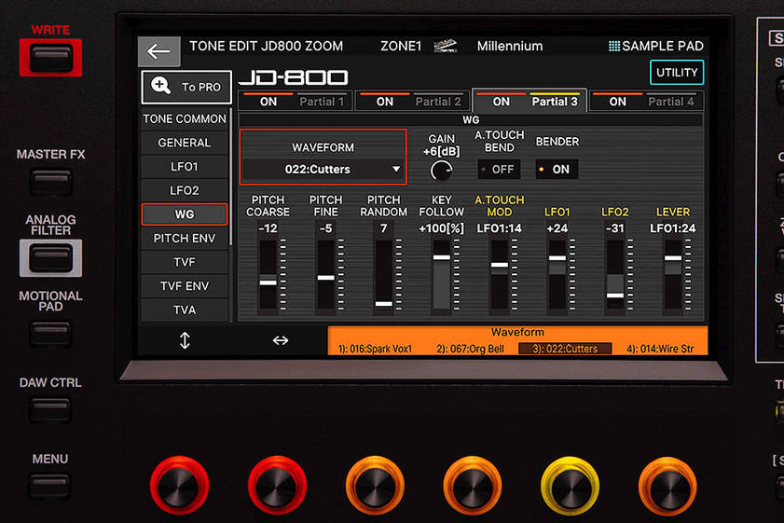The width and height of the screenshot is (784, 523).
Task: Disable the BENDER ON switch
Action: tap(556, 170)
